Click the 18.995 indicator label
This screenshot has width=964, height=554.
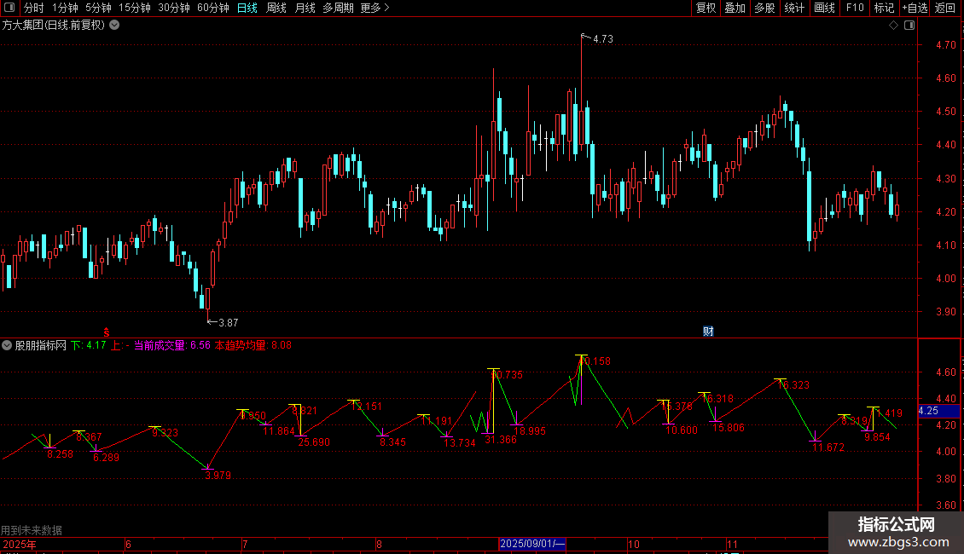[529, 431]
